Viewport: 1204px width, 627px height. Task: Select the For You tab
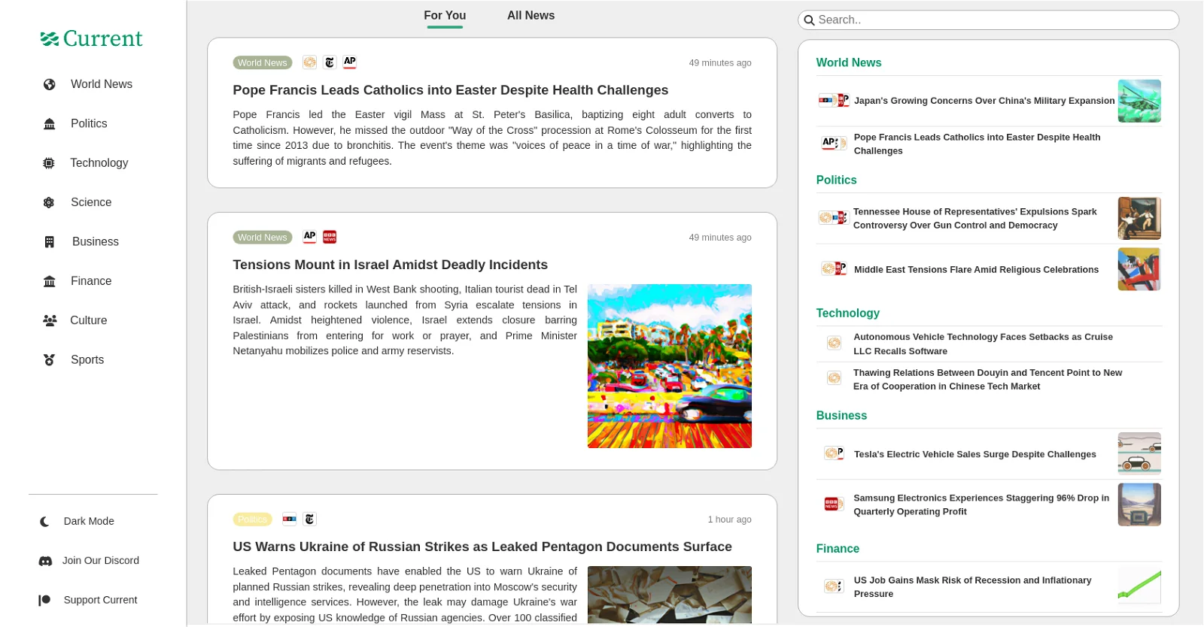[x=445, y=15]
